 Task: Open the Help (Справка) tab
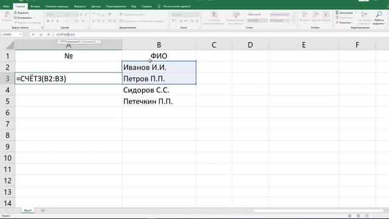[x=146, y=6]
